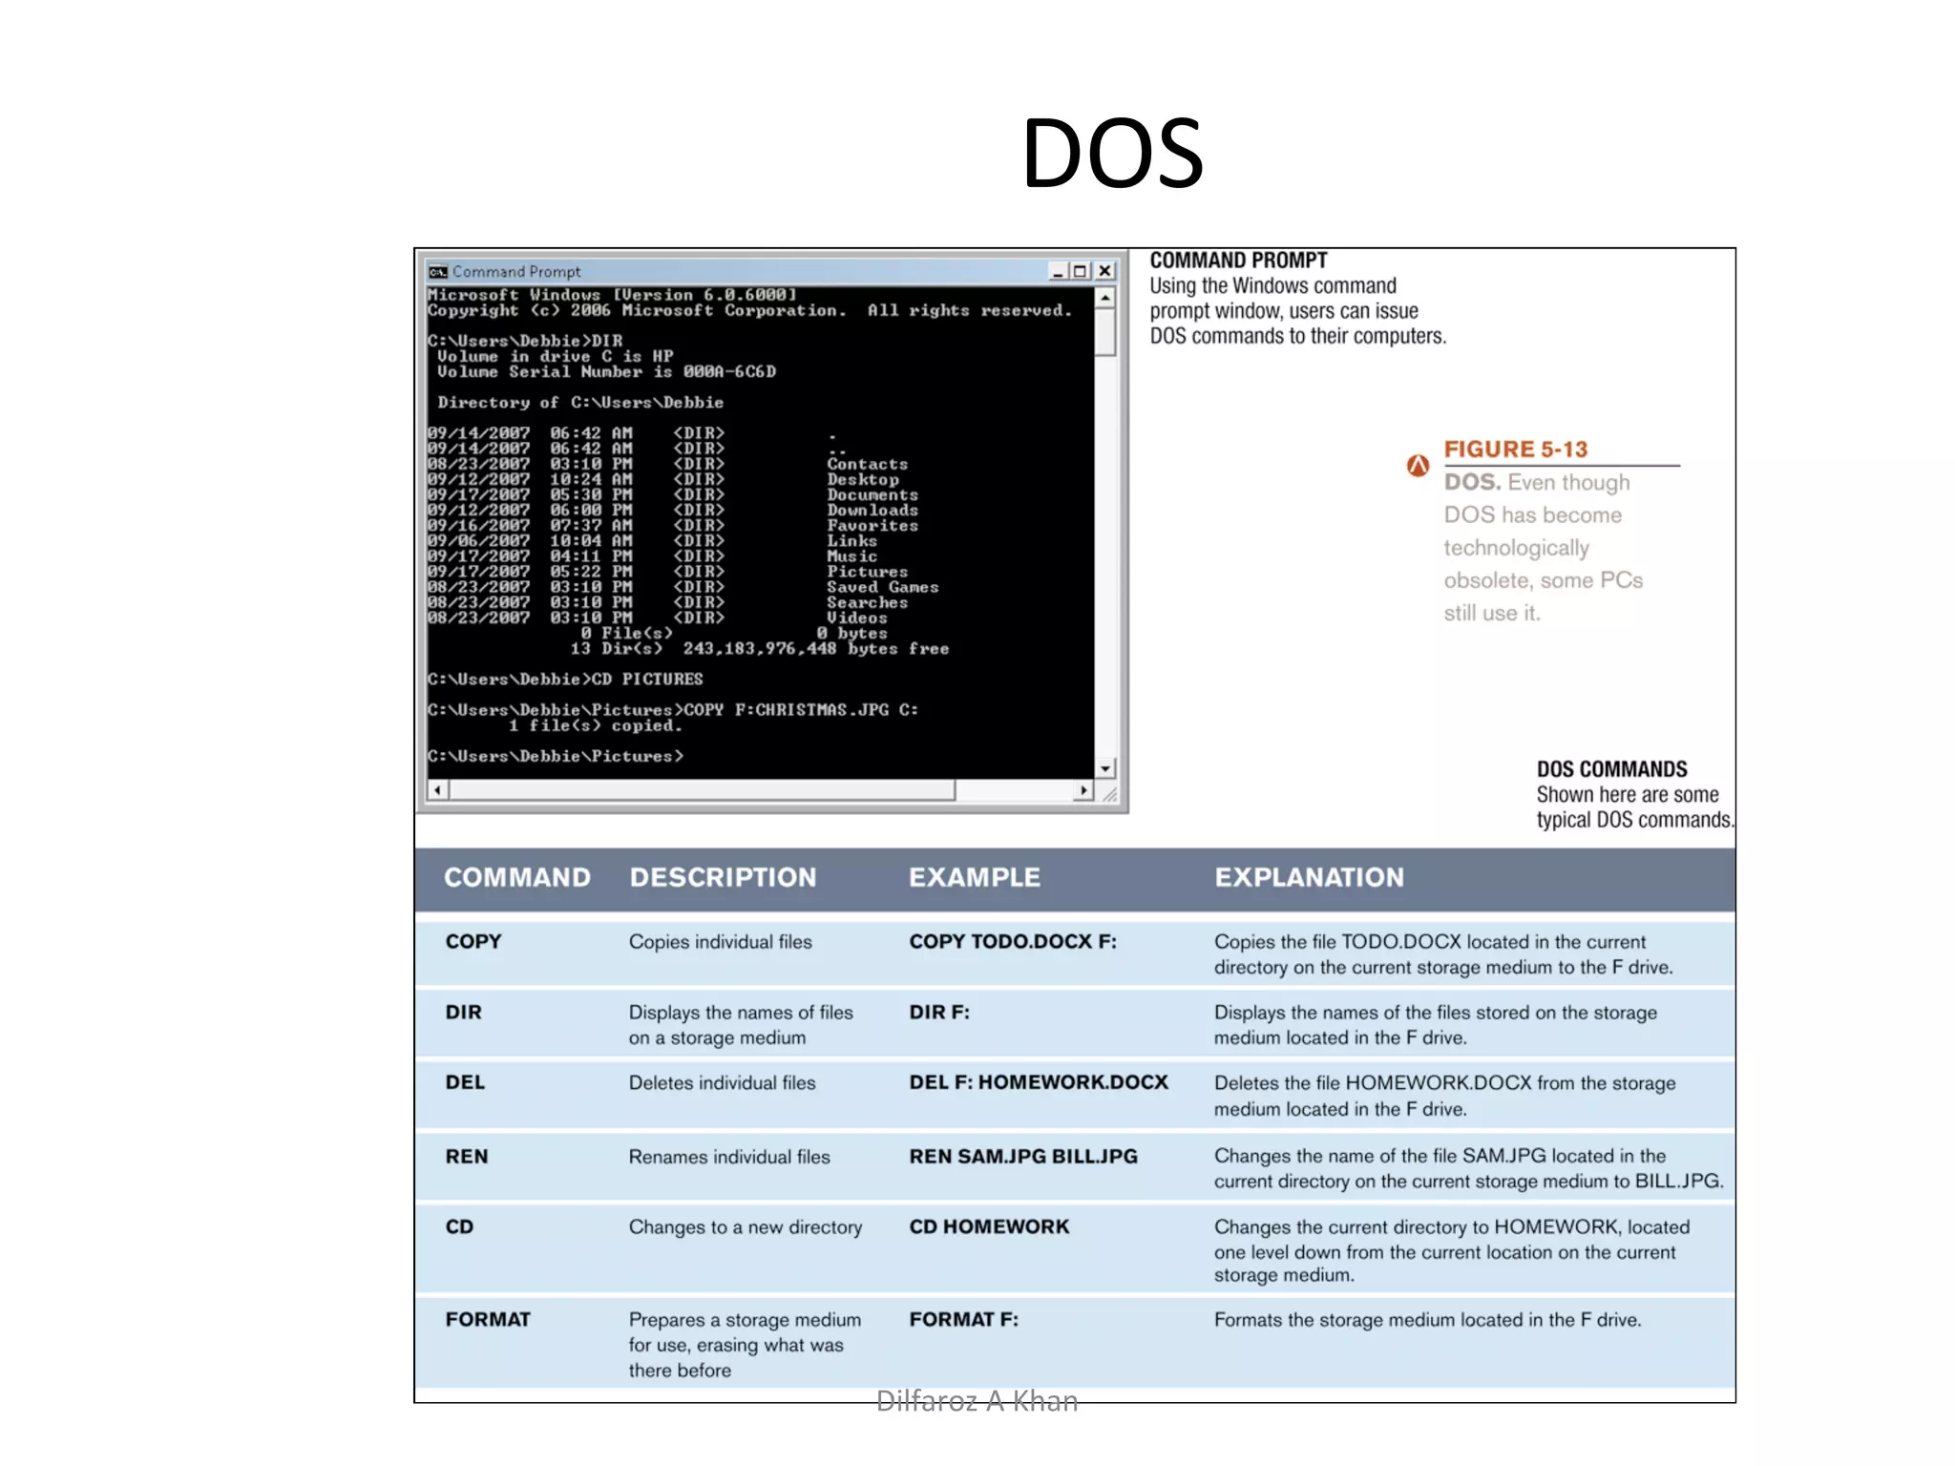Click the horizontal scrollbar right arrow

(x=1083, y=790)
